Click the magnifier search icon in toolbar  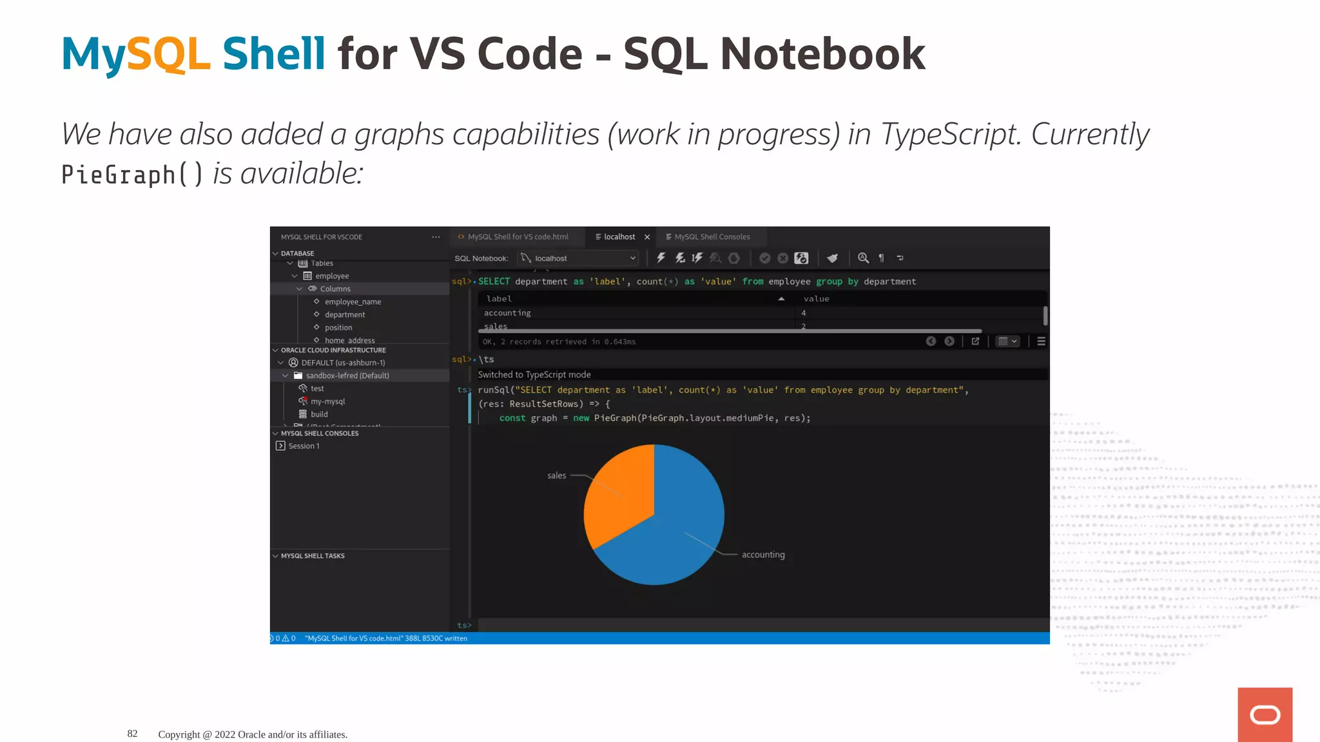coord(863,258)
